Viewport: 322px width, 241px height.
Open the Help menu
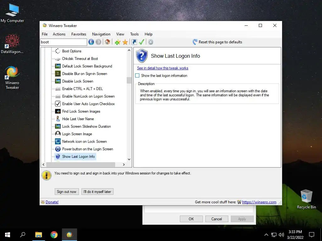(148, 34)
